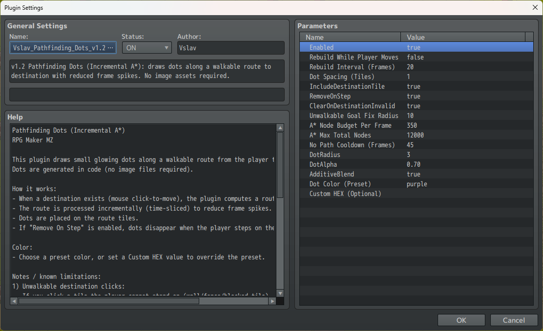Click the Value column header in Parameters
543x331 pixels.
click(463, 37)
